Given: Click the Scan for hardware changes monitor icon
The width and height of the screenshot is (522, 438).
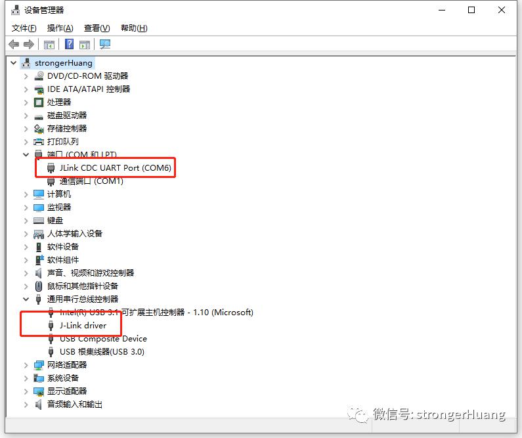Looking at the screenshot, I should point(105,44).
